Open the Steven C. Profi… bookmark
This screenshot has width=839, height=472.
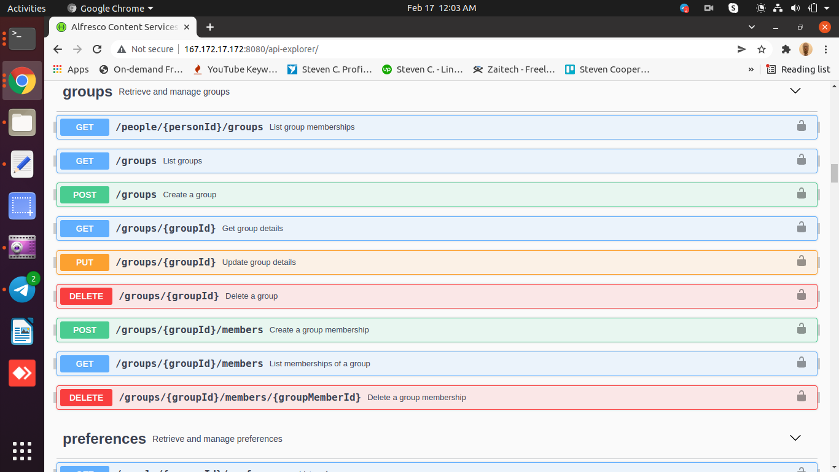330,69
